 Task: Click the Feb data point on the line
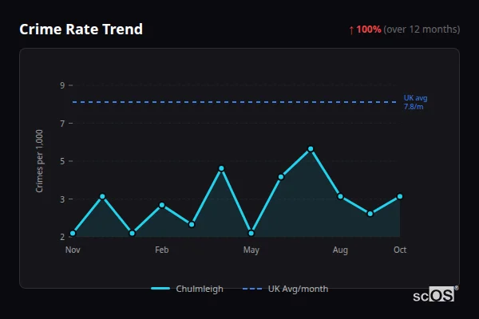coord(162,205)
